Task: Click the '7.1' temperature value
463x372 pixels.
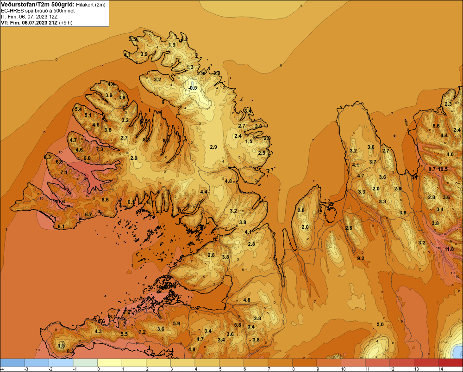Action: pyautogui.click(x=64, y=172)
